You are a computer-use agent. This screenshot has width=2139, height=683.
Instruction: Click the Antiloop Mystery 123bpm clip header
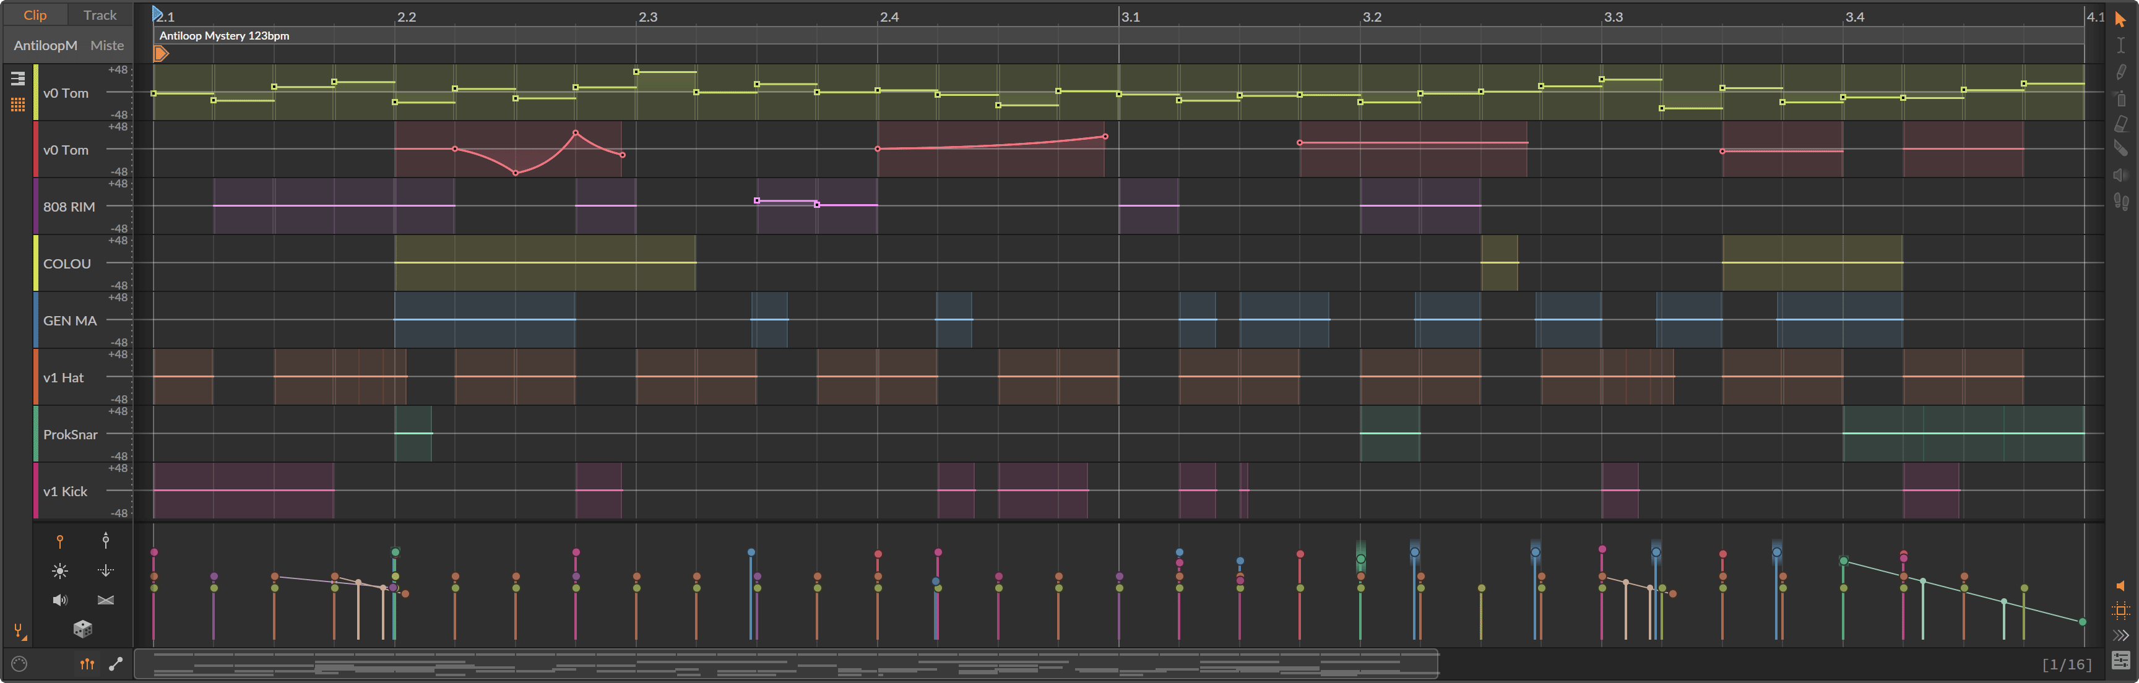[x=223, y=36]
